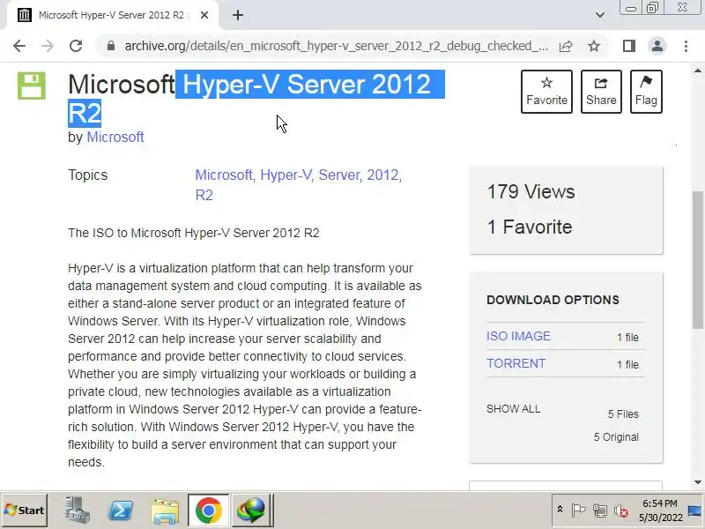Image resolution: width=705 pixels, height=529 pixels.
Task: Click the browser back arrow
Action: 19,46
